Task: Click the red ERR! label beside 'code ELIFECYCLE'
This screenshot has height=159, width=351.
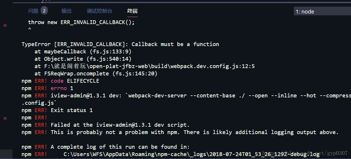Action: point(41,81)
